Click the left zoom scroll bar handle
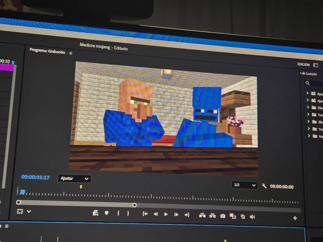323x242 pixels. [19, 203]
